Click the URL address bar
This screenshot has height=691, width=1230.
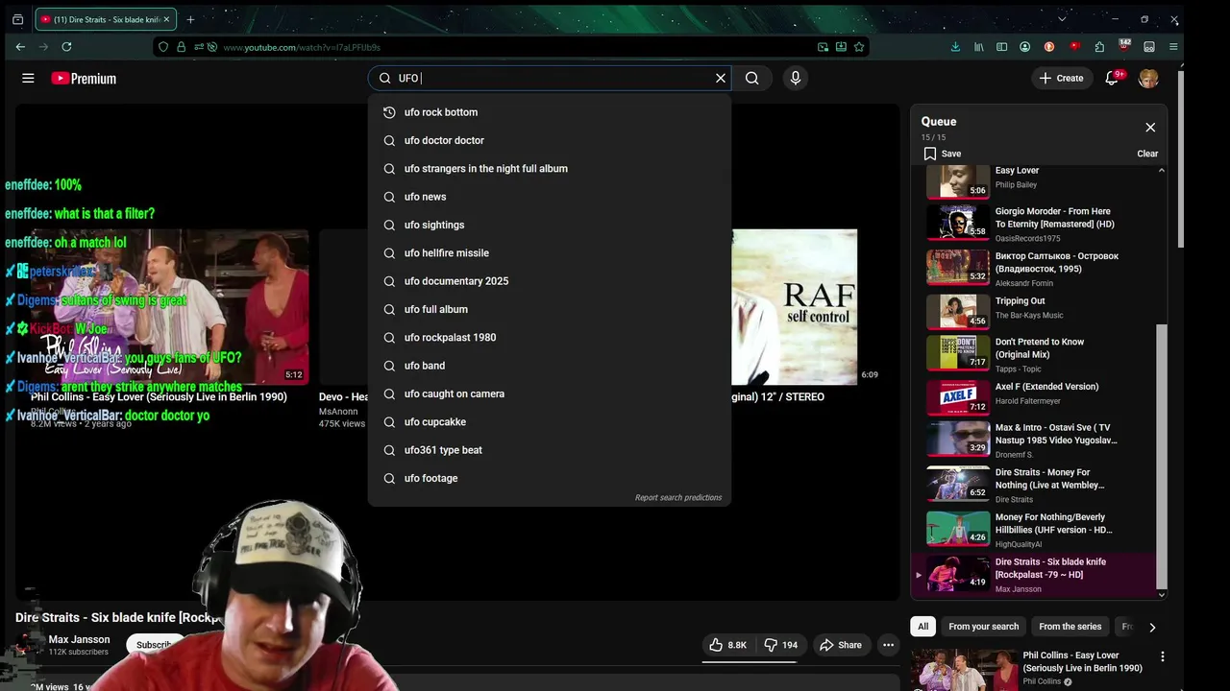509,47
